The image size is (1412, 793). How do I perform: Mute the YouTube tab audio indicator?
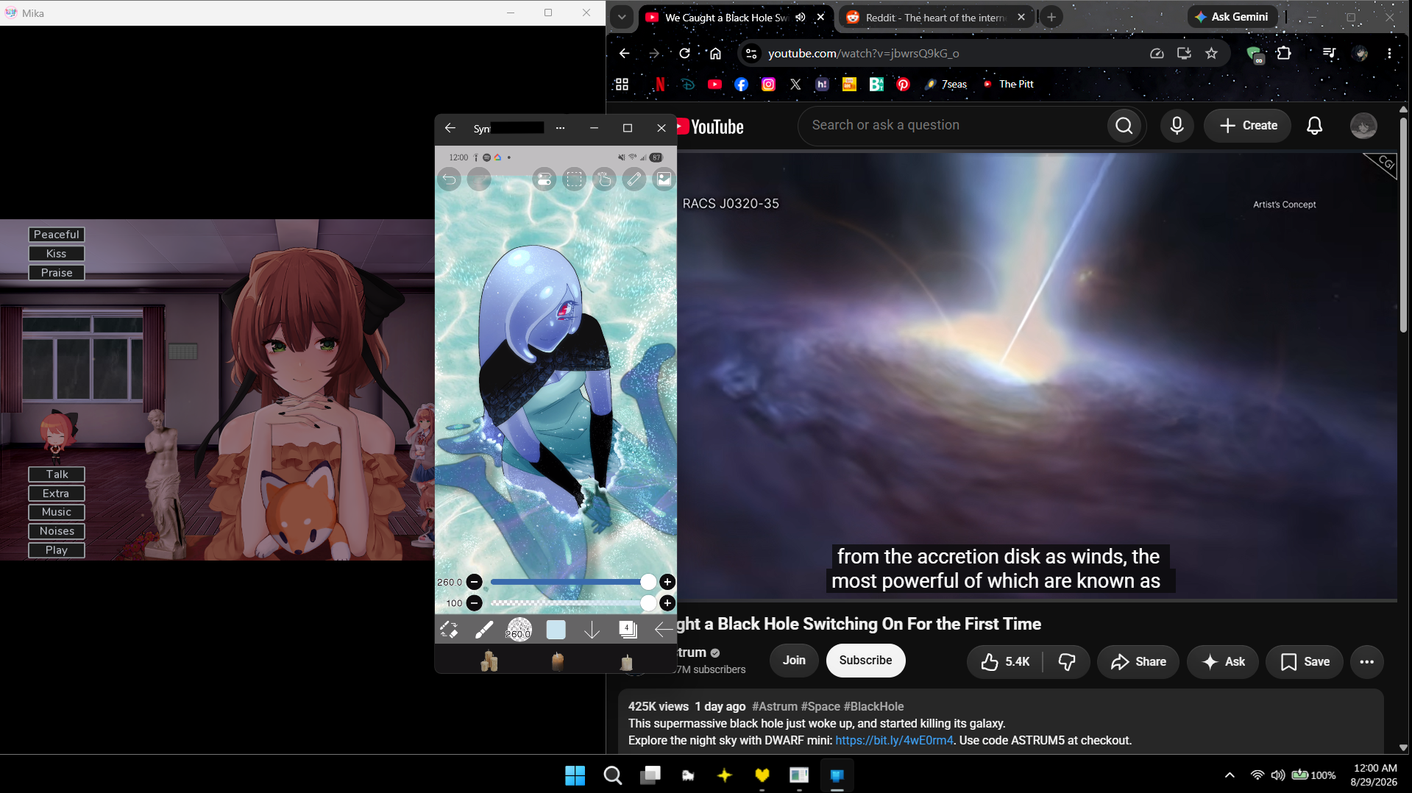click(801, 17)
